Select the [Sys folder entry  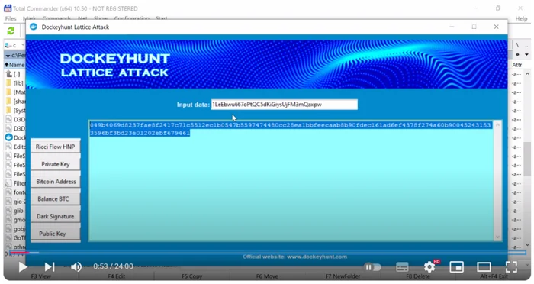click(15, 111)
